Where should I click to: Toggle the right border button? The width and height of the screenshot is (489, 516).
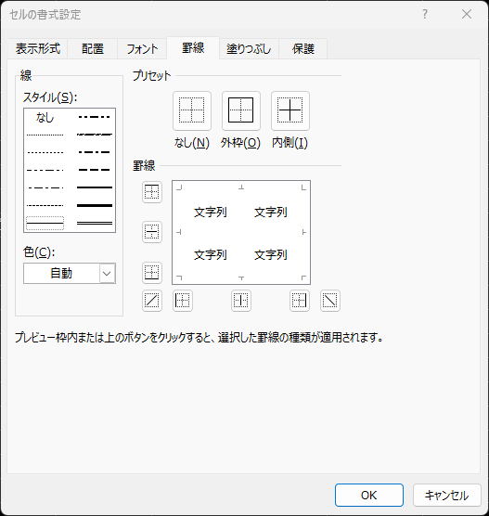tap(300, 301)
